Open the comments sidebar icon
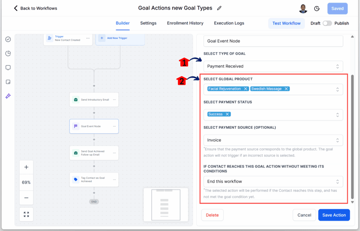 (8, 68)
